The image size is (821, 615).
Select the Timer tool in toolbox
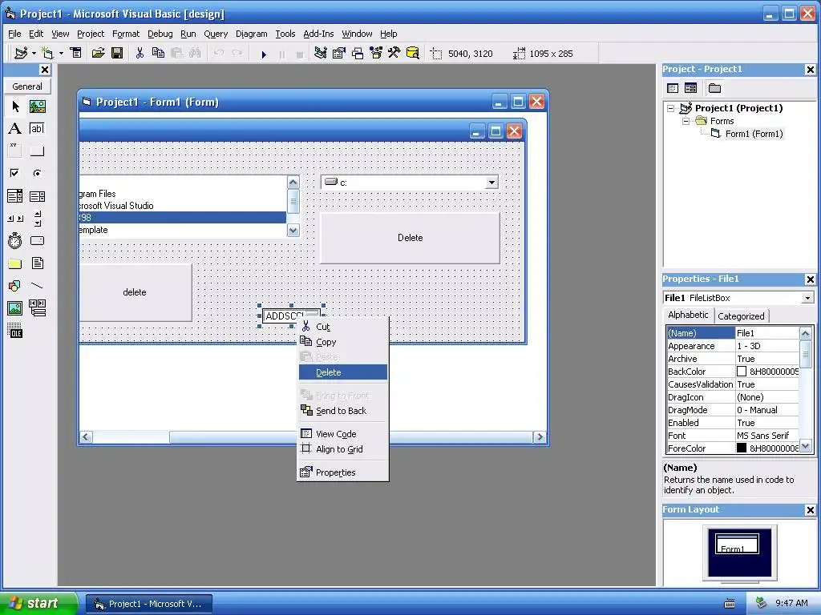point(15,241)
